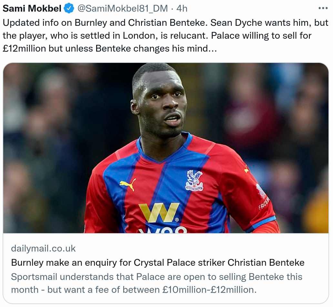Click the @SamiMokbel81_DM handle
The image size is (333, 307).
(x=122, y=9)
